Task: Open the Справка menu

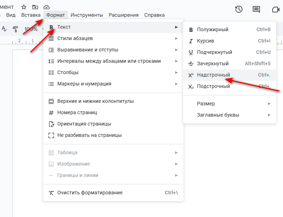Action: click(154, 15)
